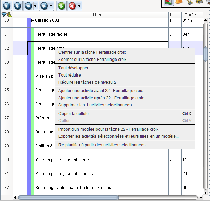Select the excavator icon in top toolbar
The height and width of the screenshot is (201, 210).
tap(190, 2)
